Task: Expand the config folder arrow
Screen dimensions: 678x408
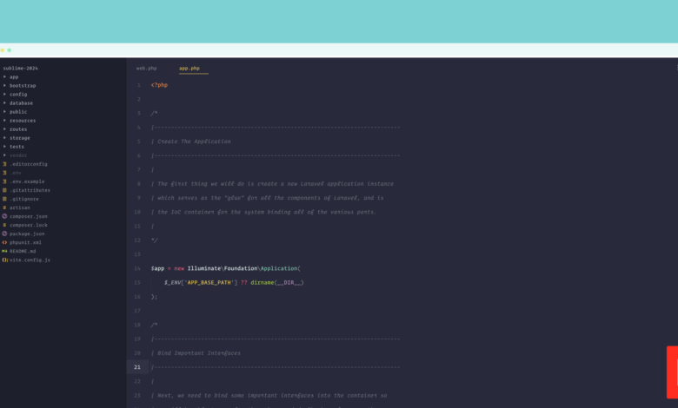Action: [4, 94]
